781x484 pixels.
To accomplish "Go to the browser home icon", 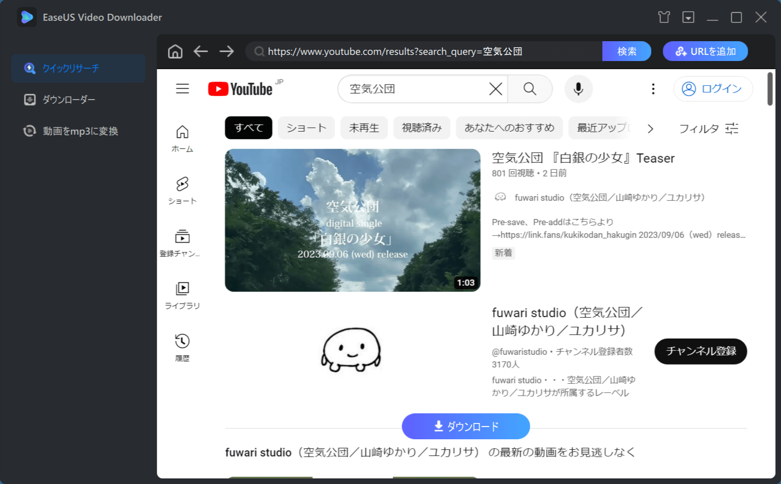I will point(175,51).
